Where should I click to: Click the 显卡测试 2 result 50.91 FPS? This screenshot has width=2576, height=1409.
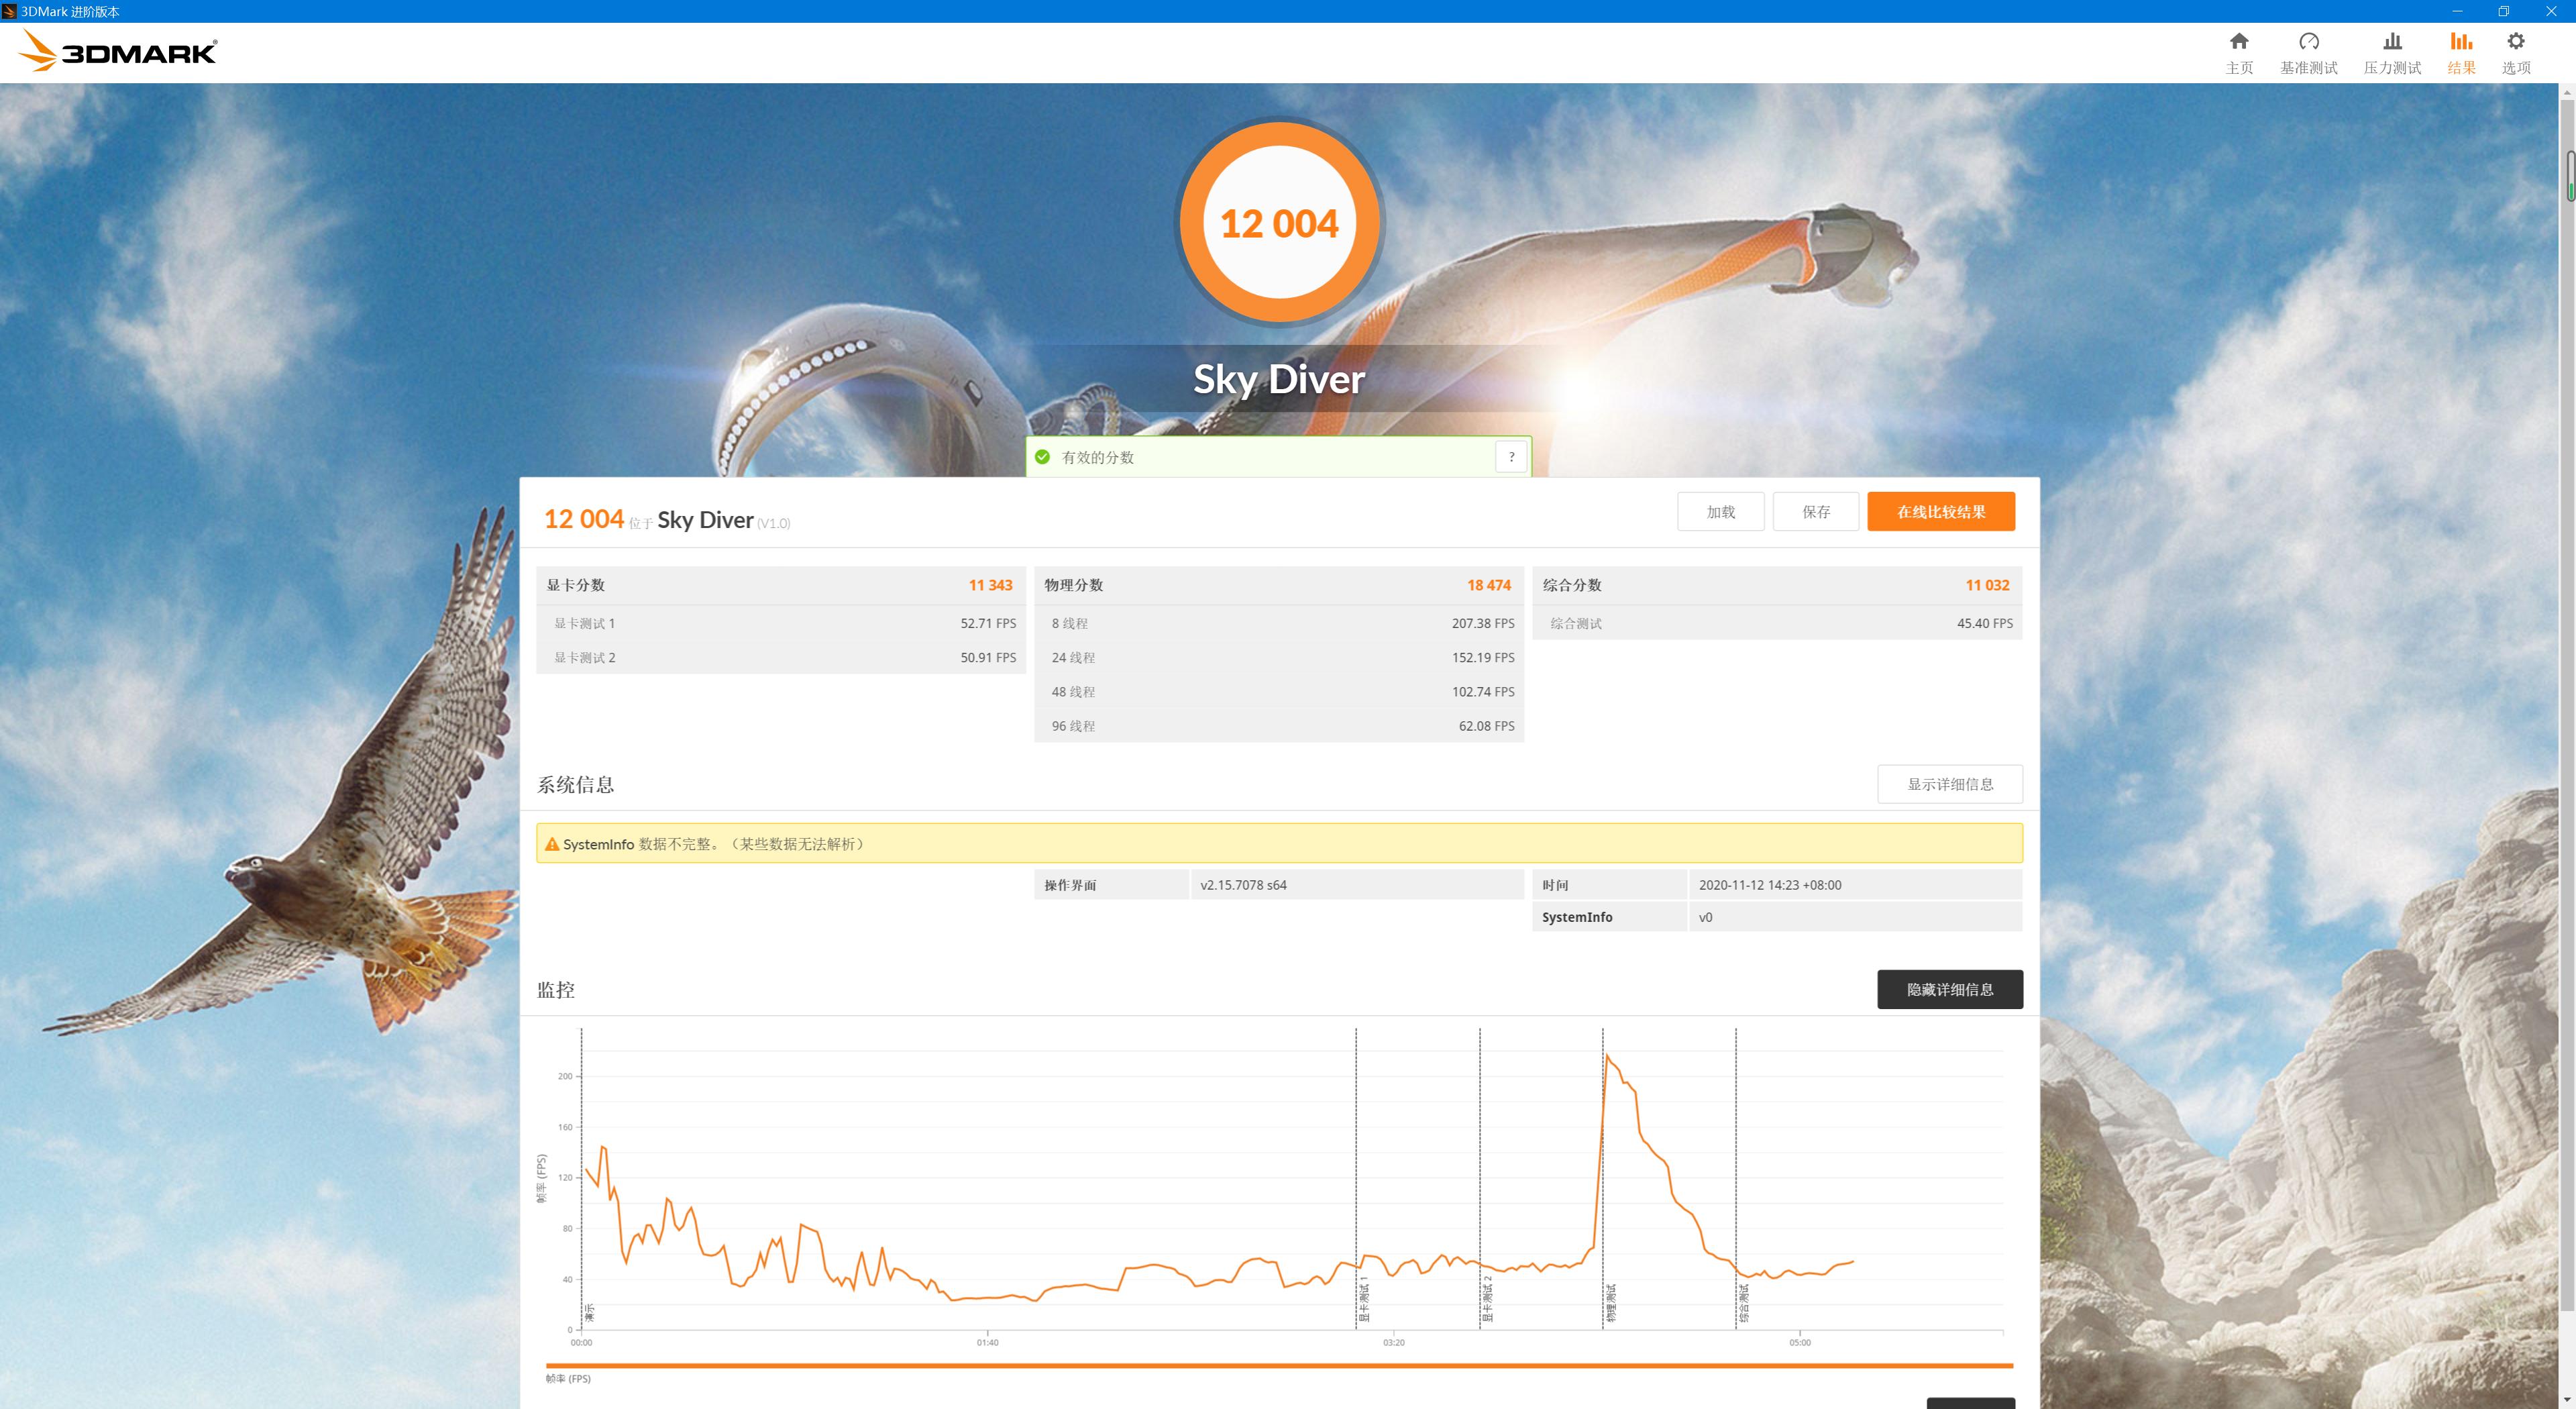click(988, 657)
